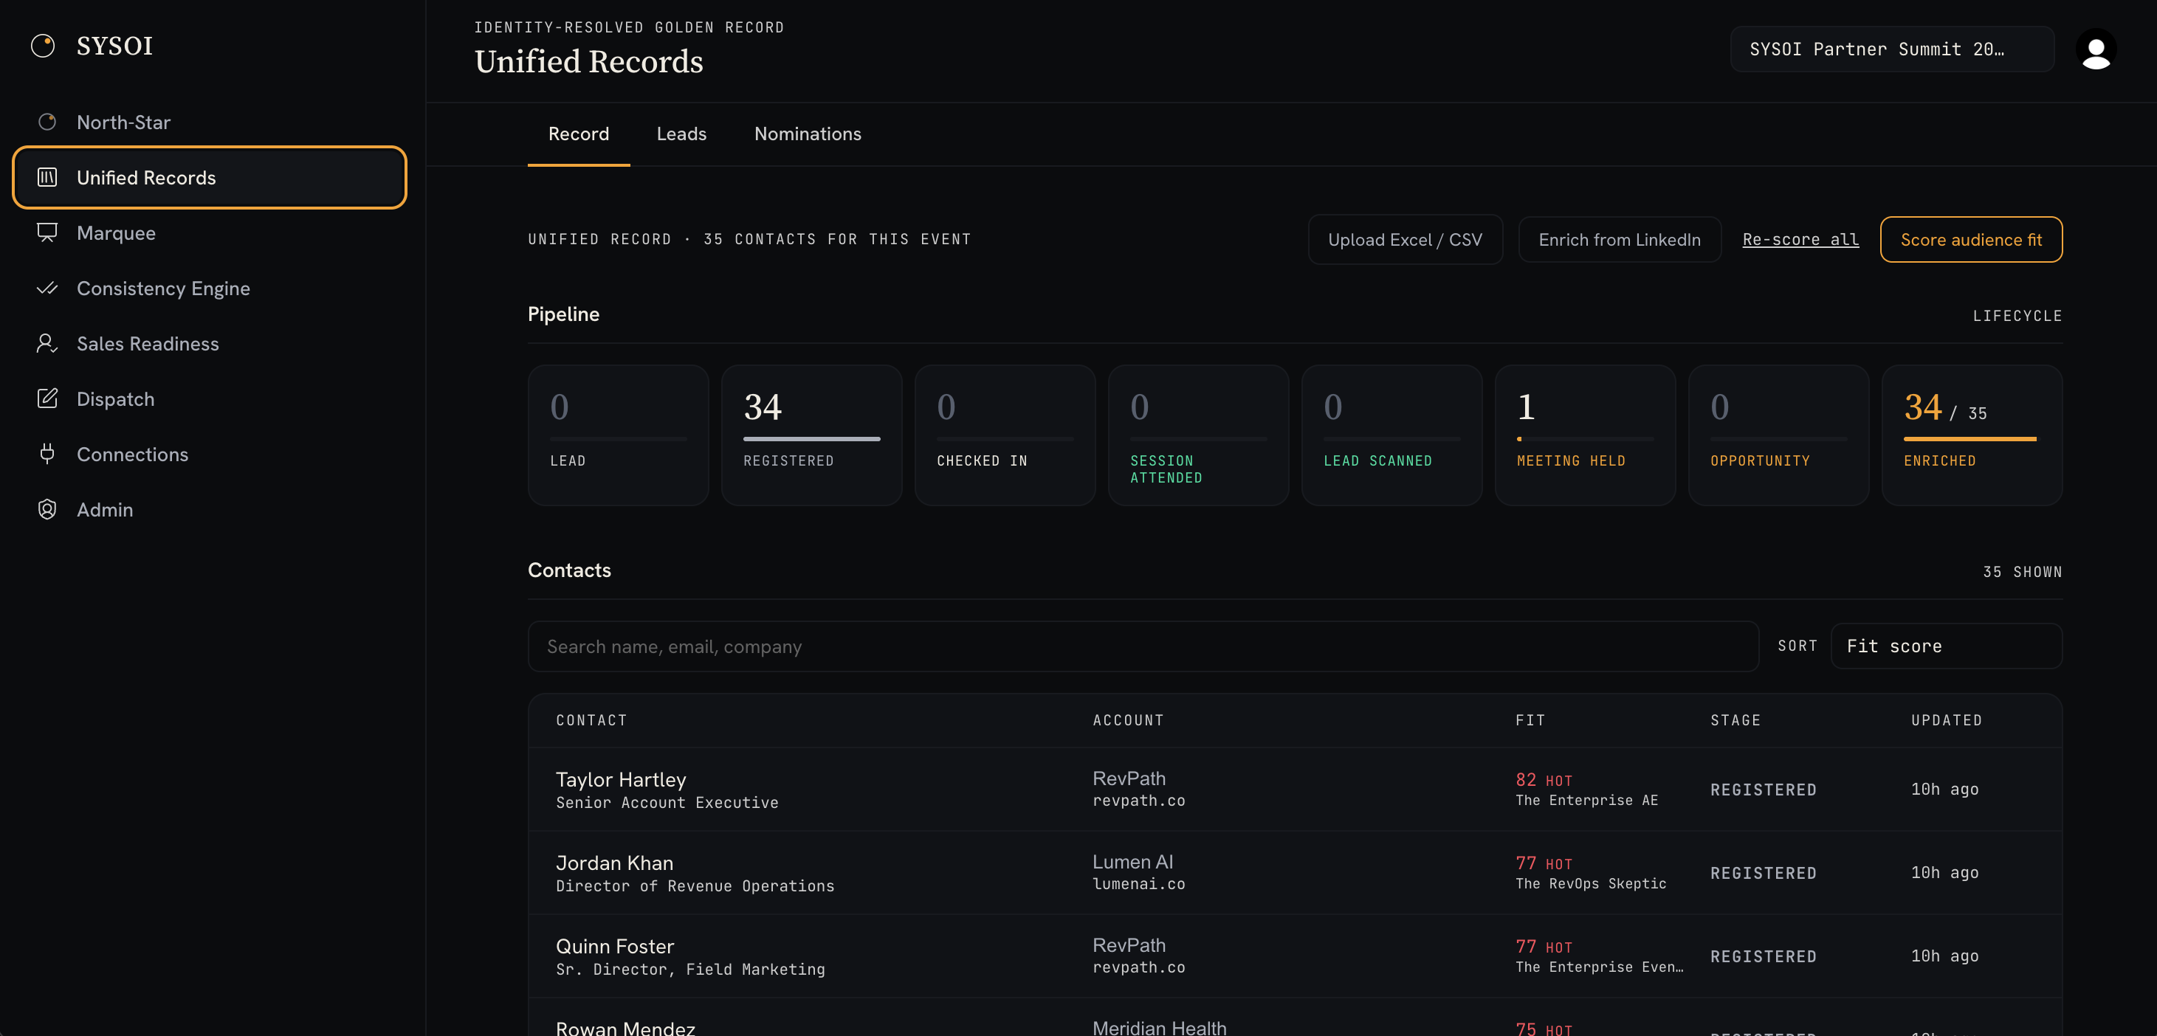Open Jordan Khan contact row
Screen dimensions: 2157x1036
(1295, 873)
